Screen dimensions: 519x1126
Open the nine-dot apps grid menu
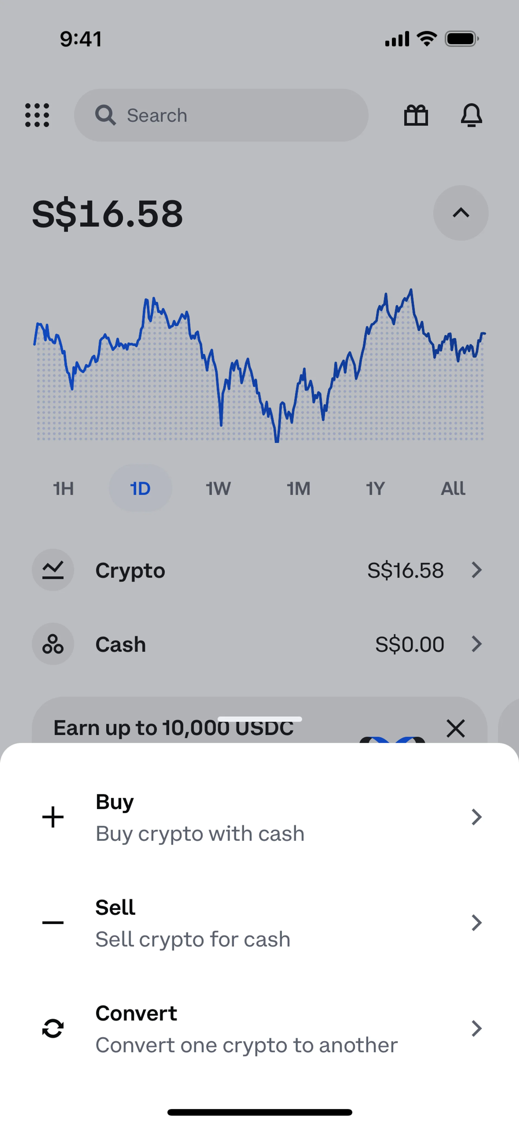pyautogui.click(x=37, y=116)
